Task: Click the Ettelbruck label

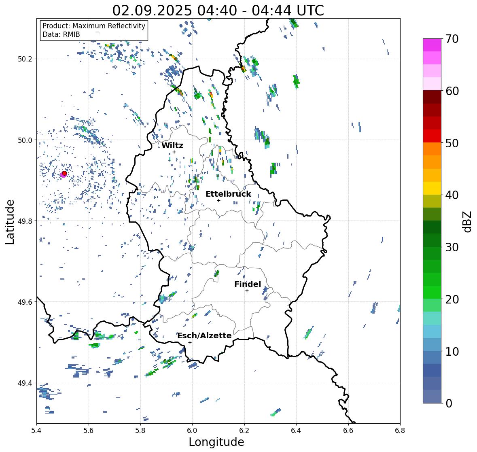Action: tap(228, 194)
